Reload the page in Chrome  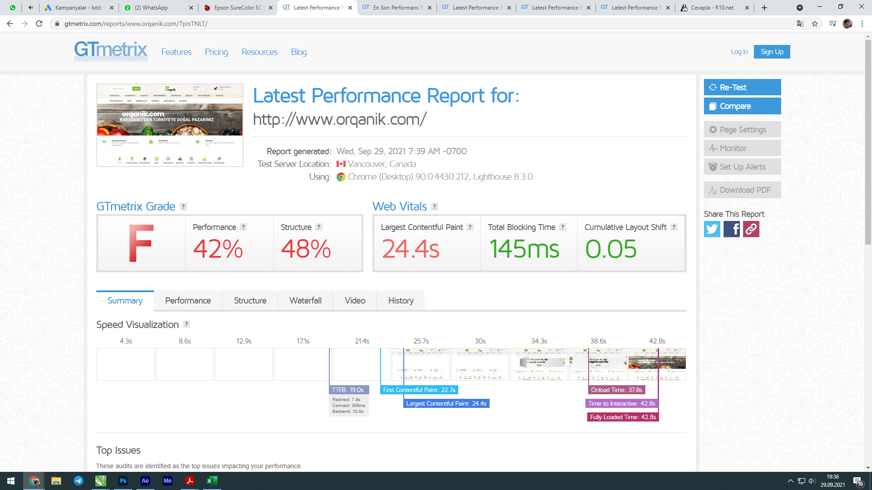(x=39, y=24)
